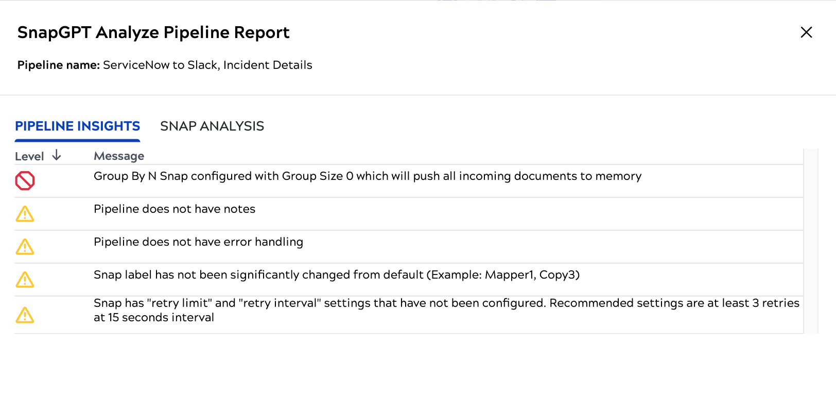Click the red error icon for Group By N

point(25,181)
